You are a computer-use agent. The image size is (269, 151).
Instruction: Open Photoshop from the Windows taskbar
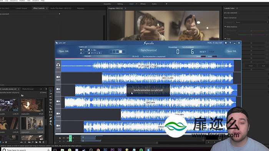(x=105, y=150)
